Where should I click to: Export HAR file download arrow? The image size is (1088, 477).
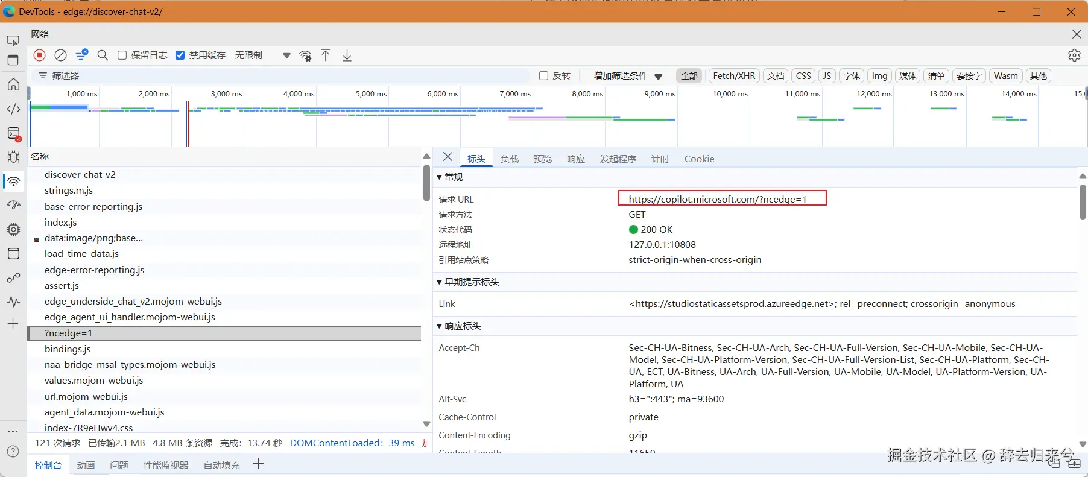coord(347,55)
